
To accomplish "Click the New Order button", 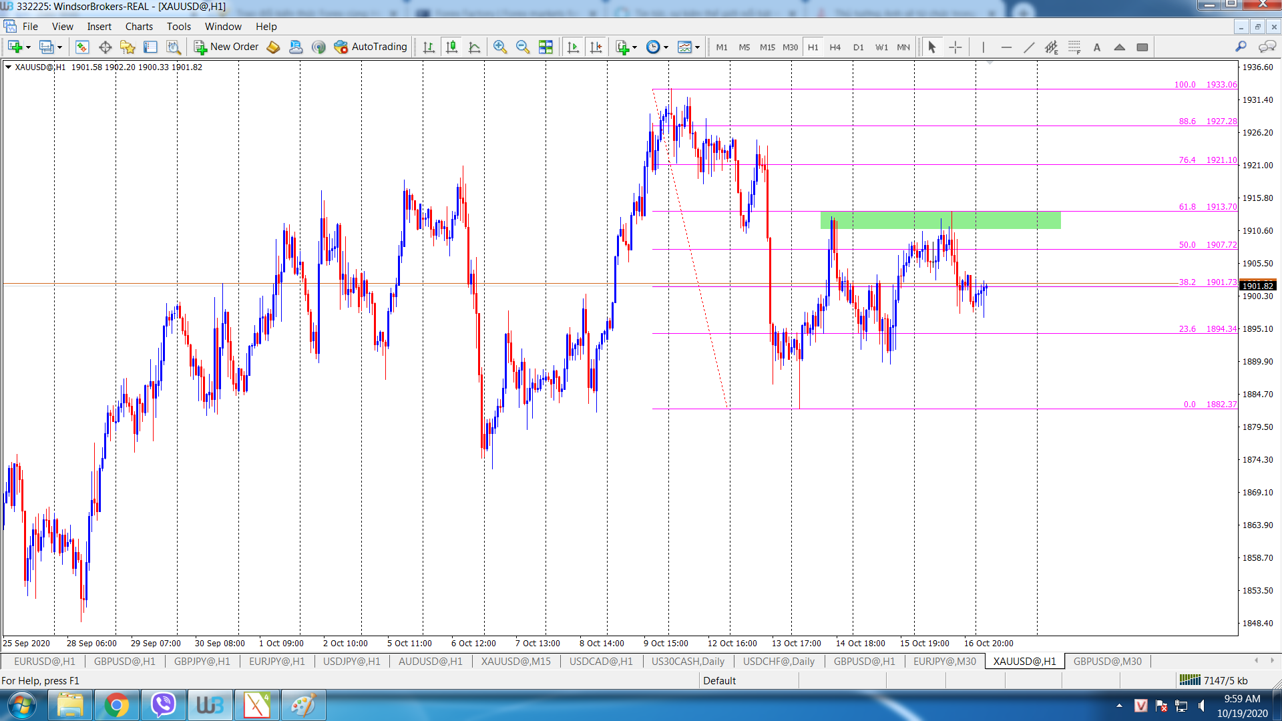I will [x=226, y=47].
